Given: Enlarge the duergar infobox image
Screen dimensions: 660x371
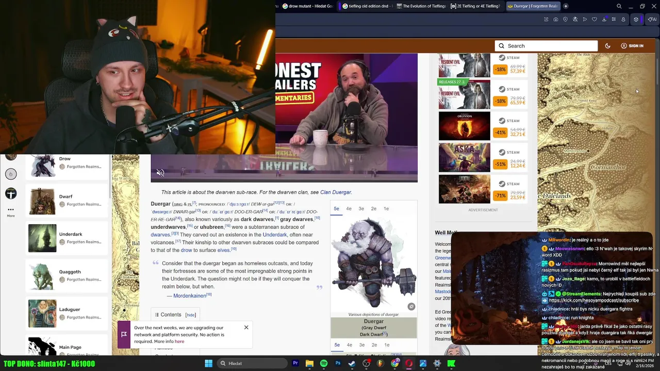Looking at the screenshot, I should coord(411,307).
